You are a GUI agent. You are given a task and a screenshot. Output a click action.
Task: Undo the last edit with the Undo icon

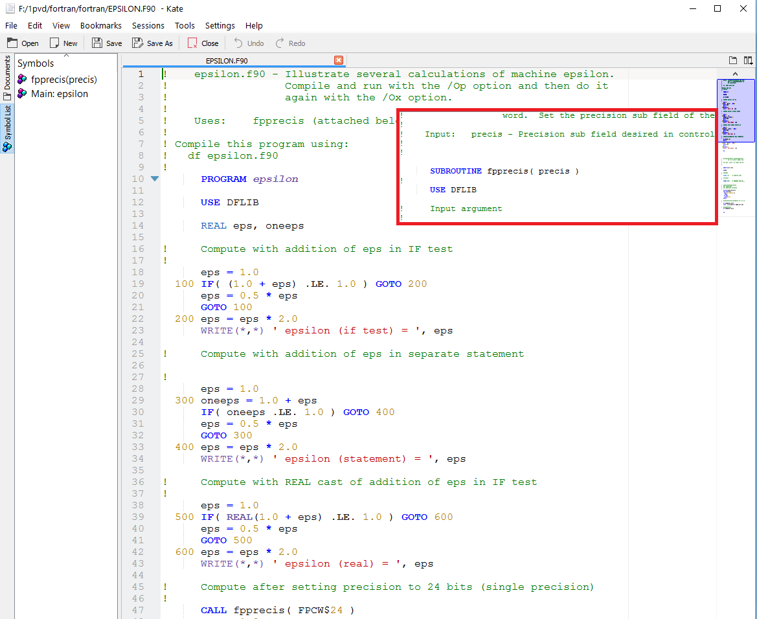coord(247,43)
